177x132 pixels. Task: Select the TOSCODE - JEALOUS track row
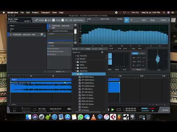tap(27, 34)
